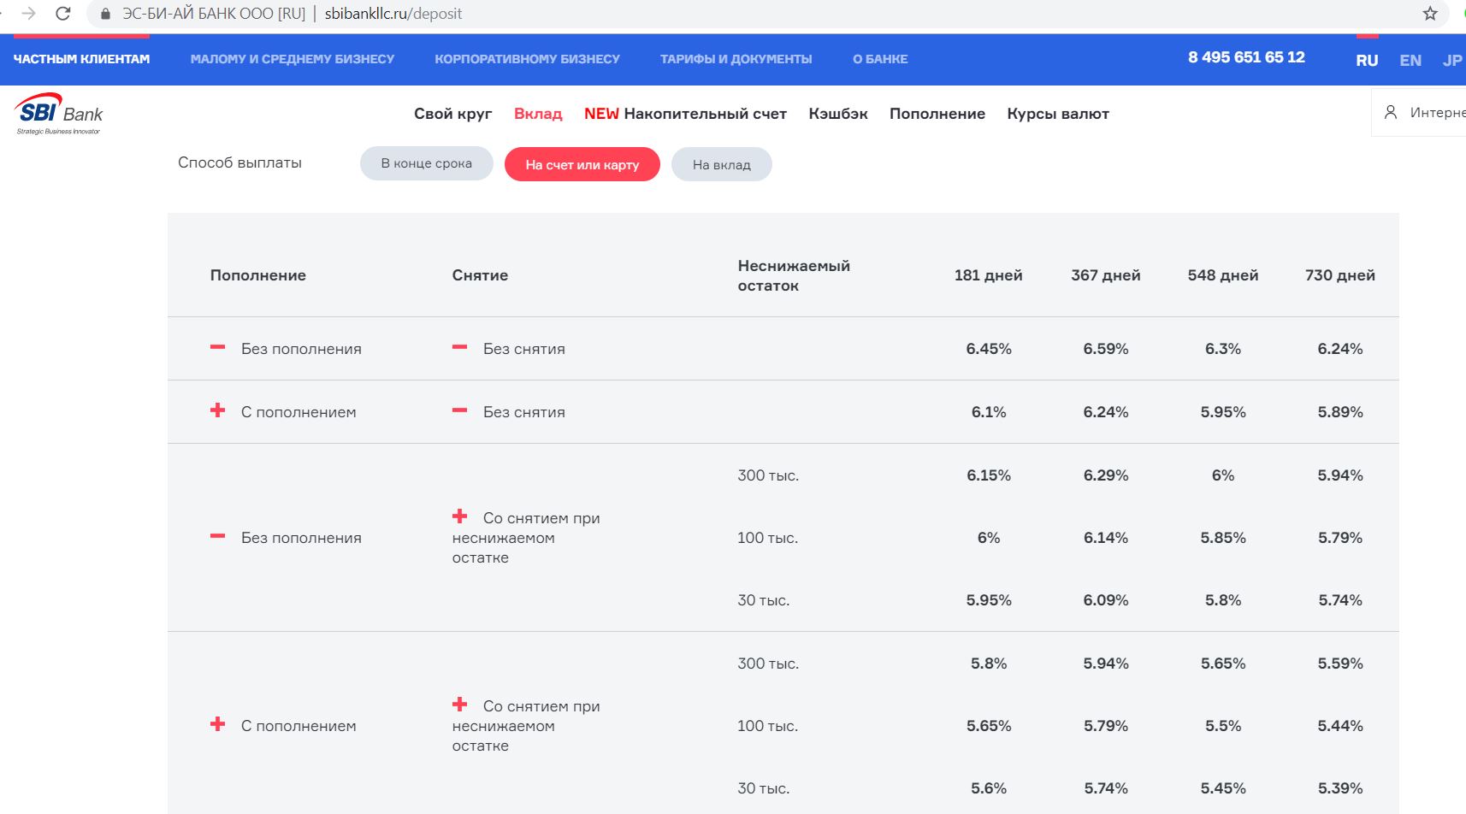The height and width of the screenshot is (814, 1466).
Task: Click the Пополнение column header
Action: click(x=258, y=275)
